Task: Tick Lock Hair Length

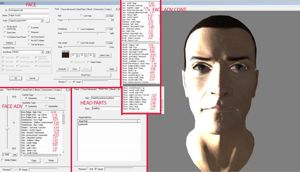Action: 79,43
